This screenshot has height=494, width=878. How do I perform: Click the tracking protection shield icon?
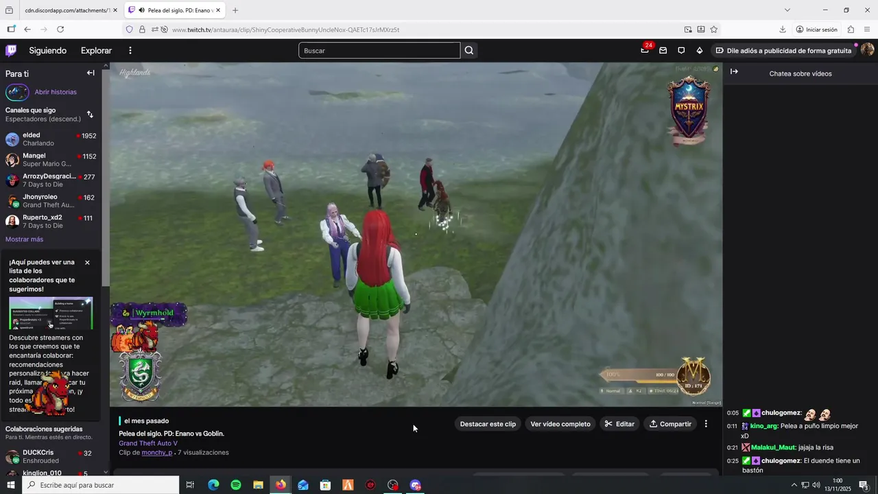(x=129, y=30)
